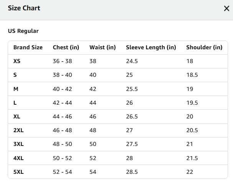Viewport: 233px width, 183px height.
Task: Click the Sleeve Length (in) header
Action: point(151,47)
